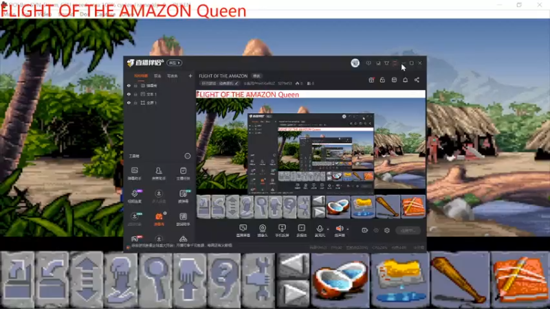Select the Use wrench verb icon
The image size is (550, 309).
258,279
